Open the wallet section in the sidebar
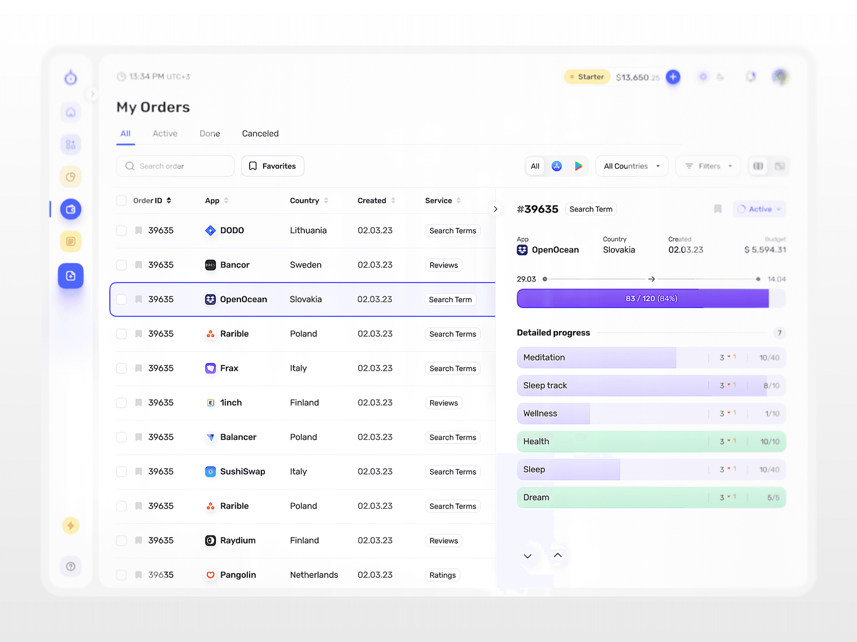857x642 pixels. (x=71, y=209)
